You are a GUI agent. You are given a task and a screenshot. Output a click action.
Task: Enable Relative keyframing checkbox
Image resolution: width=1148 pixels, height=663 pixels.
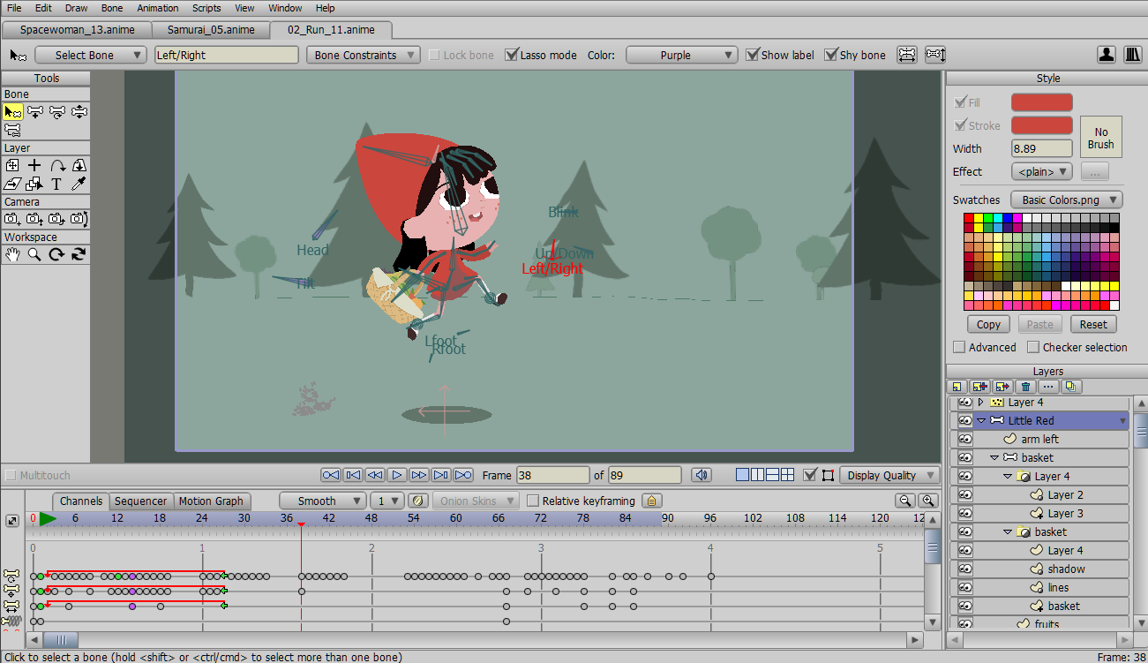point(533,501)
